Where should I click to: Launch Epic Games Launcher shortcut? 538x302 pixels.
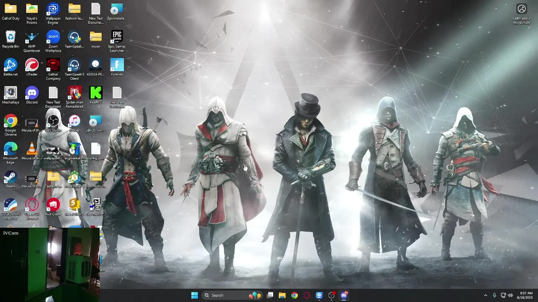[117, 42]
